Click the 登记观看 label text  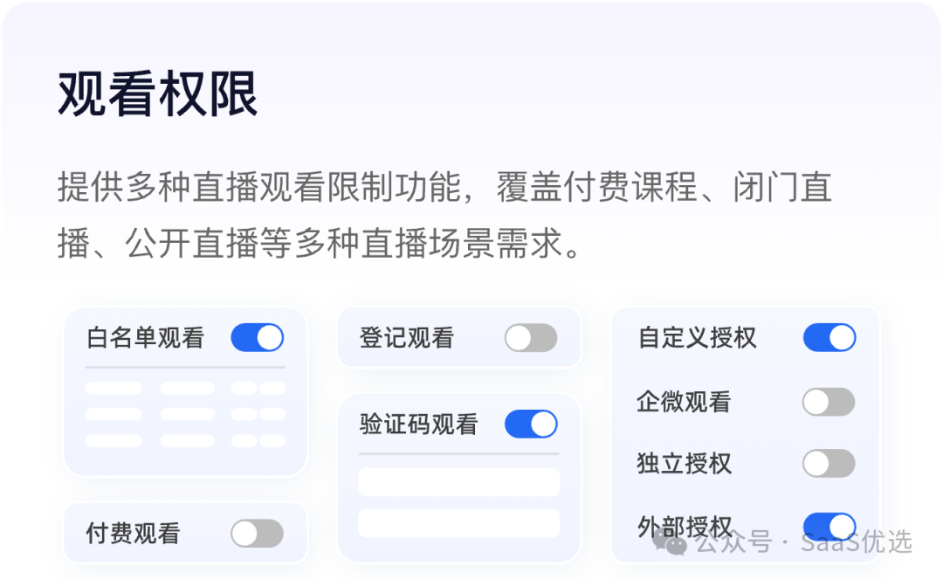[x=406, y=338]
